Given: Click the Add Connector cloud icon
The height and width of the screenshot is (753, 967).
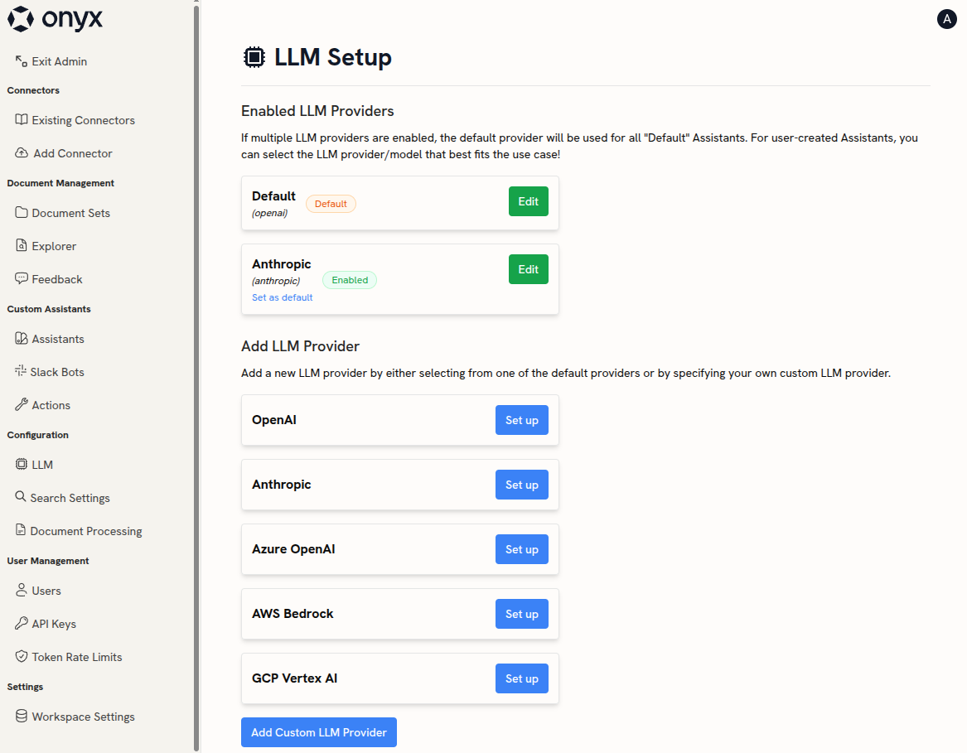Looking at the screenshot, I should pos(22,153).
